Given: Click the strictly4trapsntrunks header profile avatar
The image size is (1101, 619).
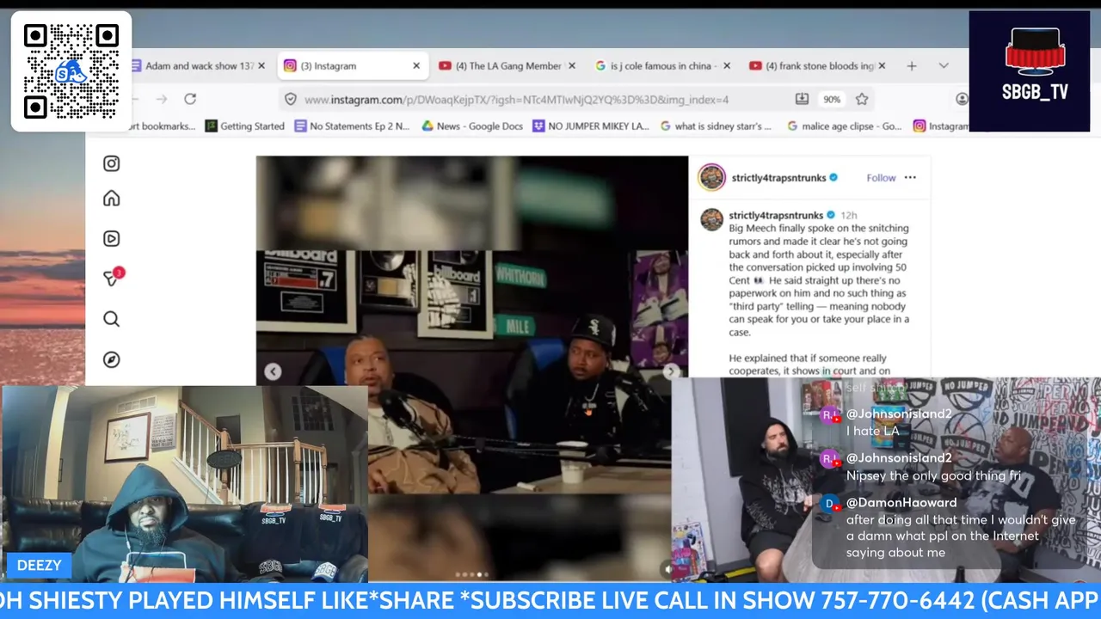Looking at the screenshot, I should coord(712,177).
